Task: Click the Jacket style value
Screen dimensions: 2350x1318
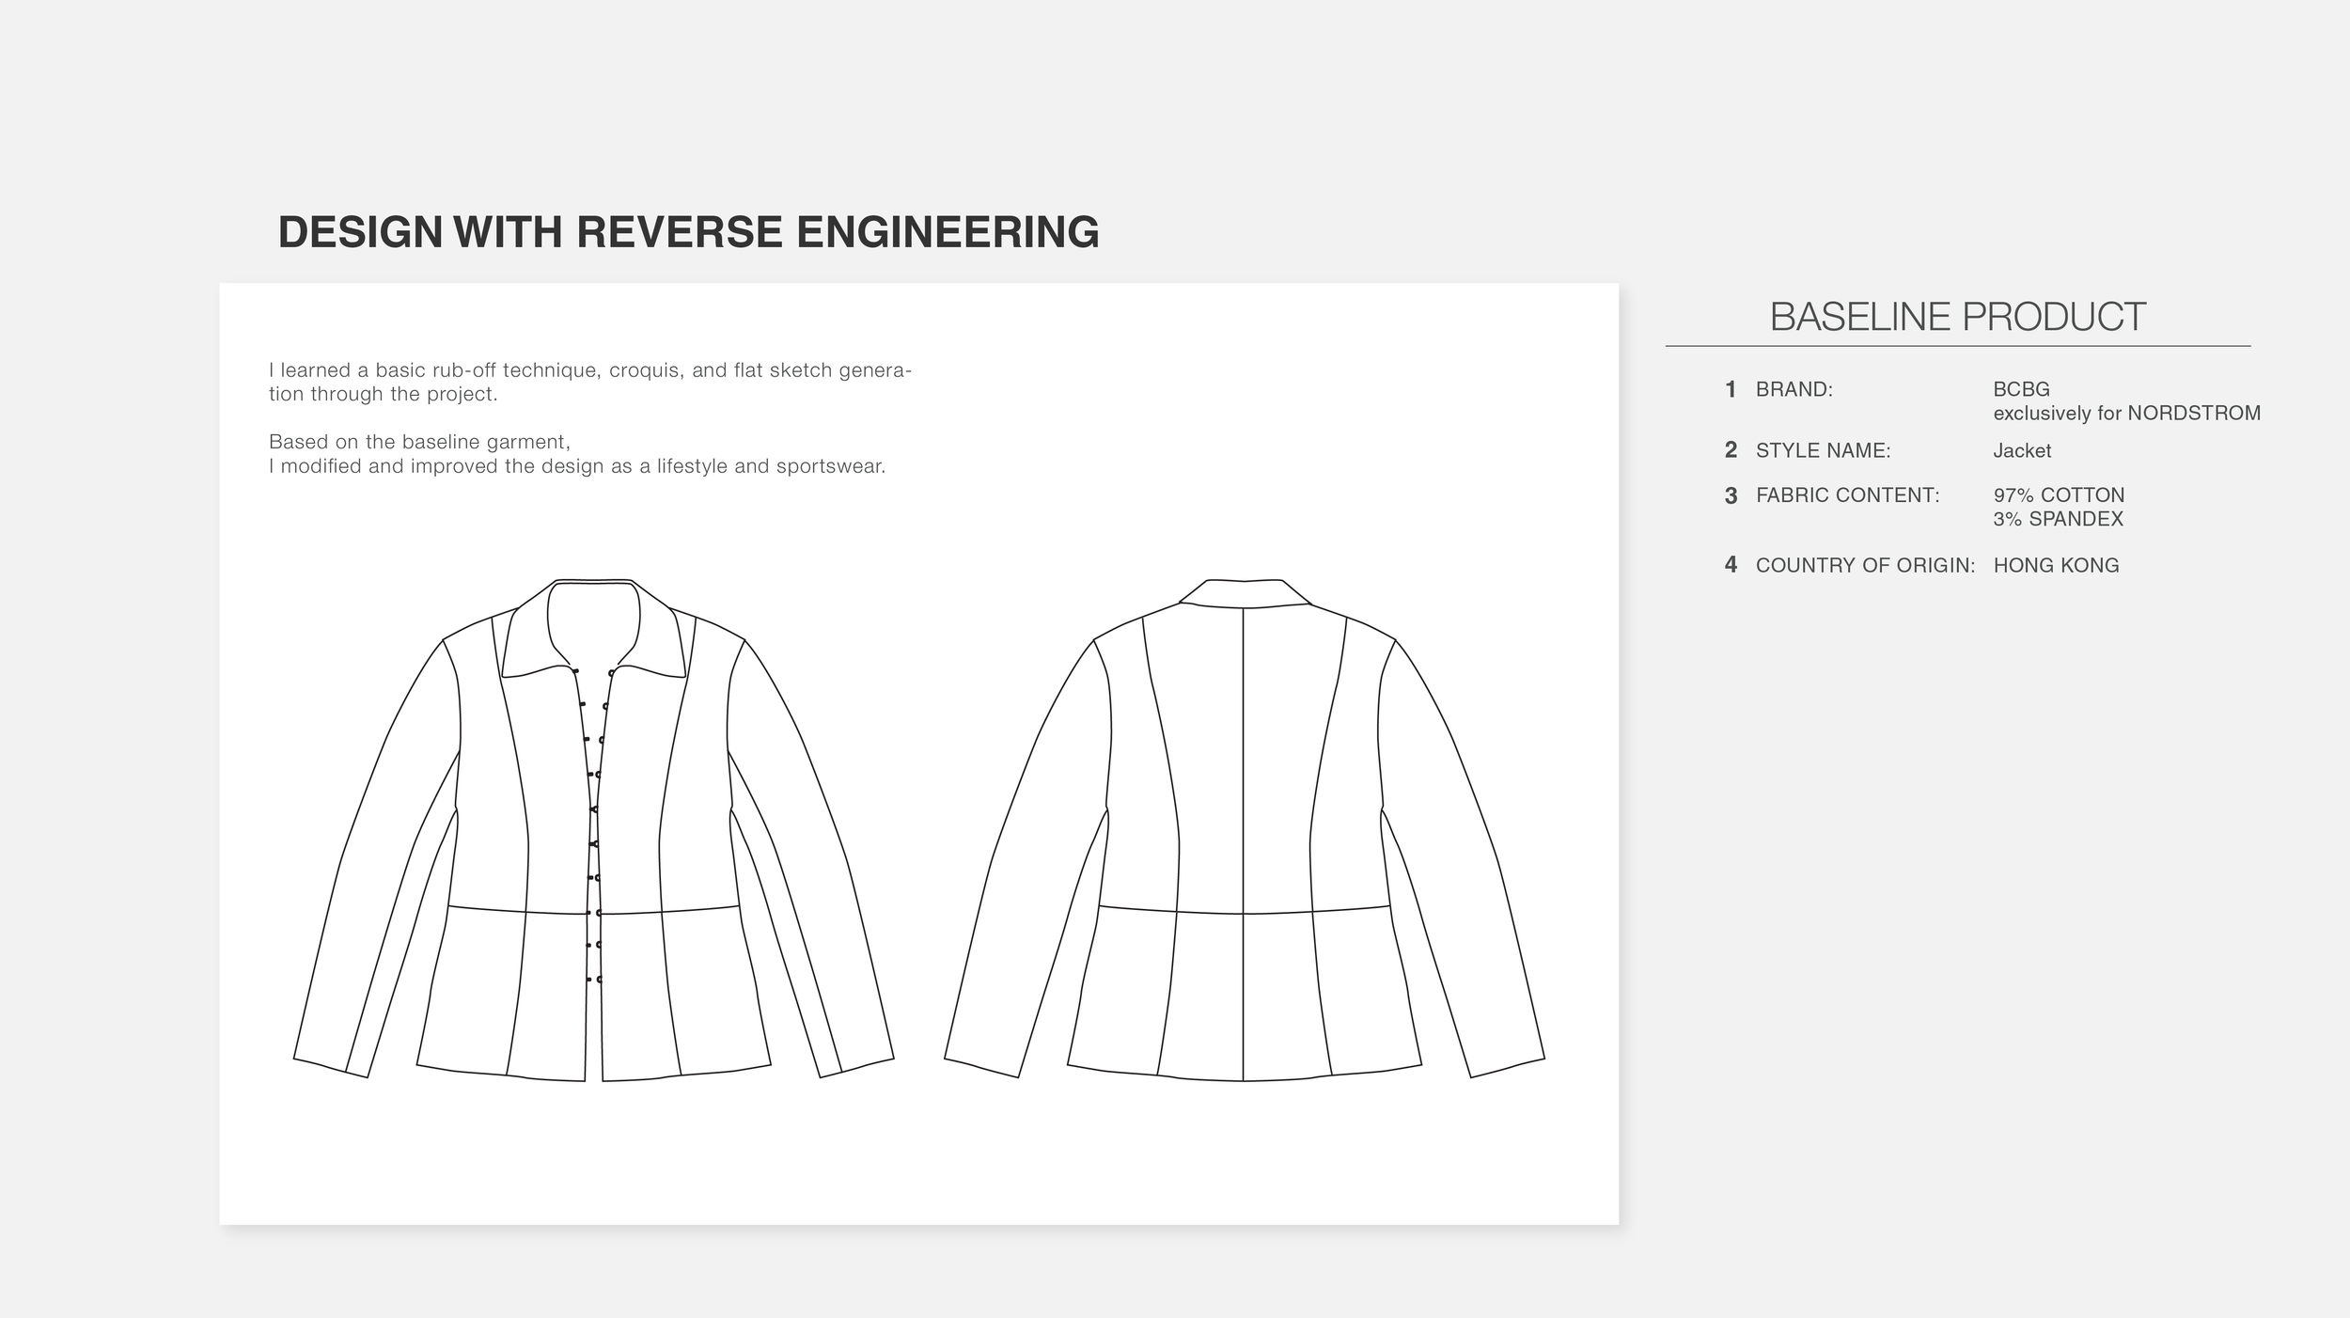Action: [x=2022, y=450]
